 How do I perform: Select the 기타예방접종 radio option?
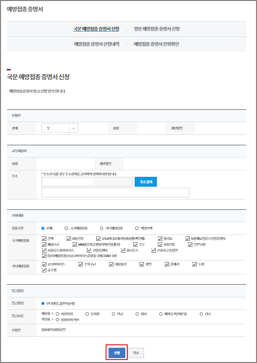pyautogui.click(x=102, y=228)
